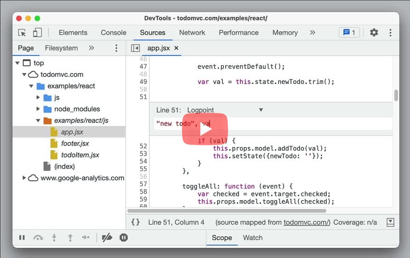Select the Sources panel tab

153,33
